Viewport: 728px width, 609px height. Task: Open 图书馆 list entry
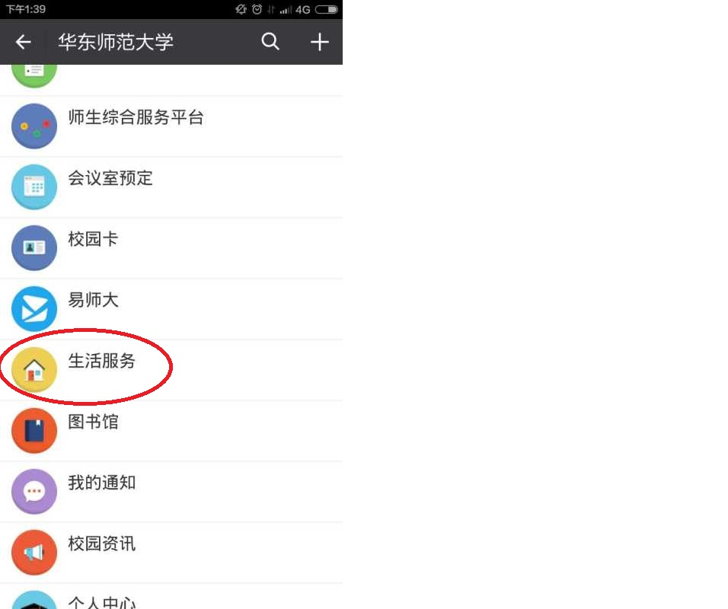[171, 430]
